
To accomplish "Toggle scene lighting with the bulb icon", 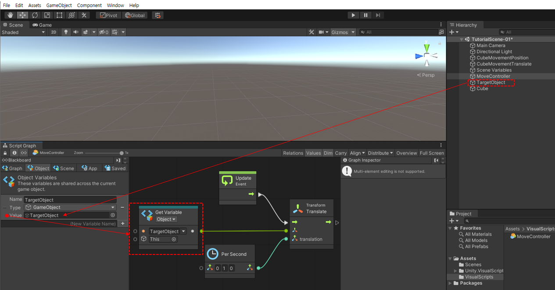I will [x=66, y=32].
